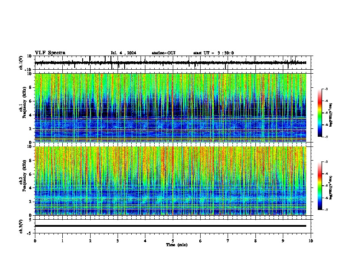Click inside the ch.1 frequency spectrogram
The width and height of the screenshot is (350, 270).
[x=171, y=108]
